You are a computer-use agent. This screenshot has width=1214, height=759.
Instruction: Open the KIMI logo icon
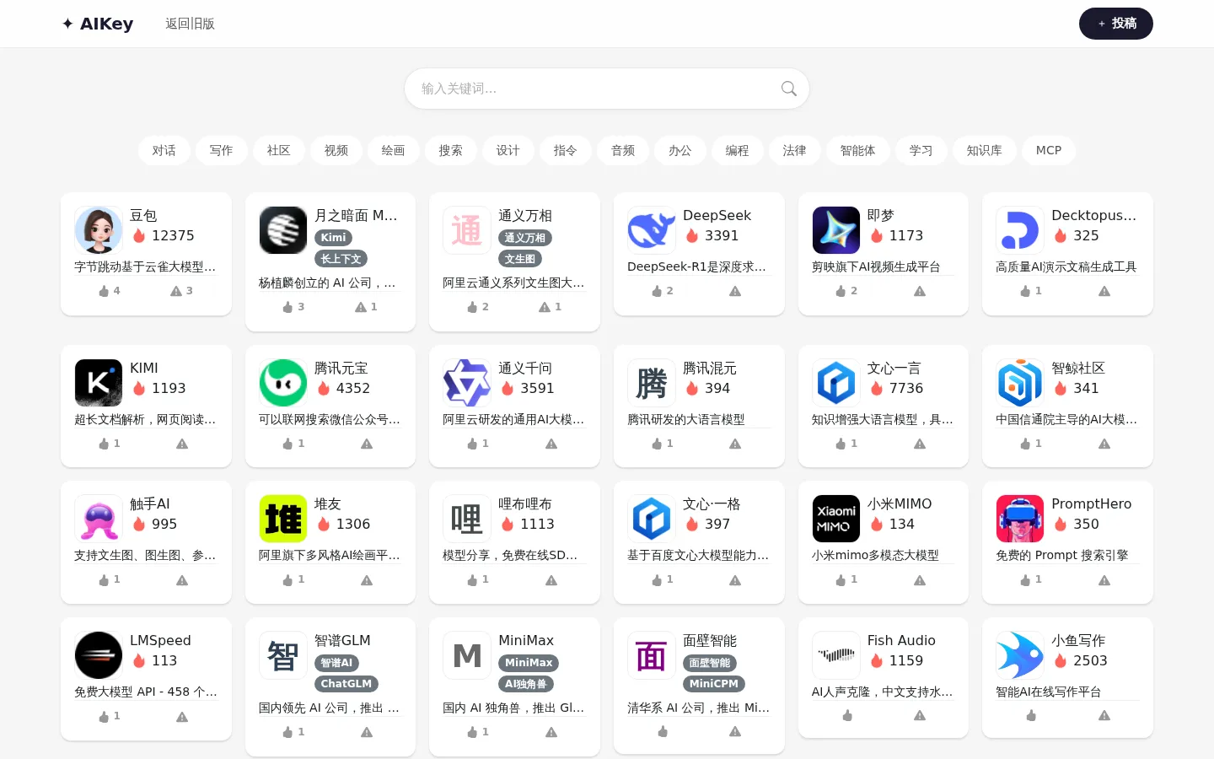(99, 383)
